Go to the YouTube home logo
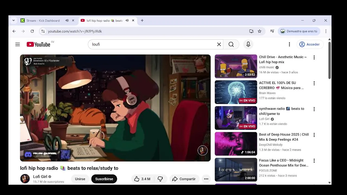The image size is (347, 195). (x=38, y=44)
